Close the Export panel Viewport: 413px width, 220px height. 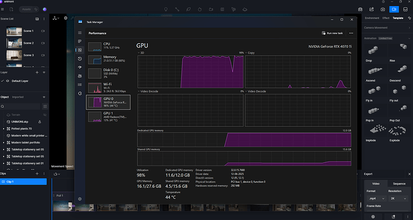tap(409, 174)
